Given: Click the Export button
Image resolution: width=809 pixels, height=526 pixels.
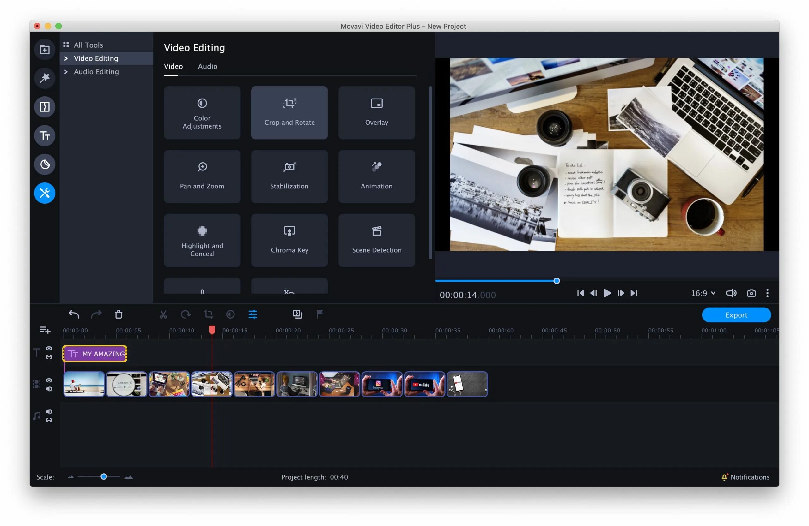Looking at the screenshot, I should (736, 315).
